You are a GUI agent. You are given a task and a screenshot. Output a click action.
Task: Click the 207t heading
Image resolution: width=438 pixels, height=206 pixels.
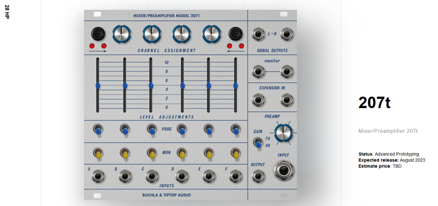[x=374, y=102]
